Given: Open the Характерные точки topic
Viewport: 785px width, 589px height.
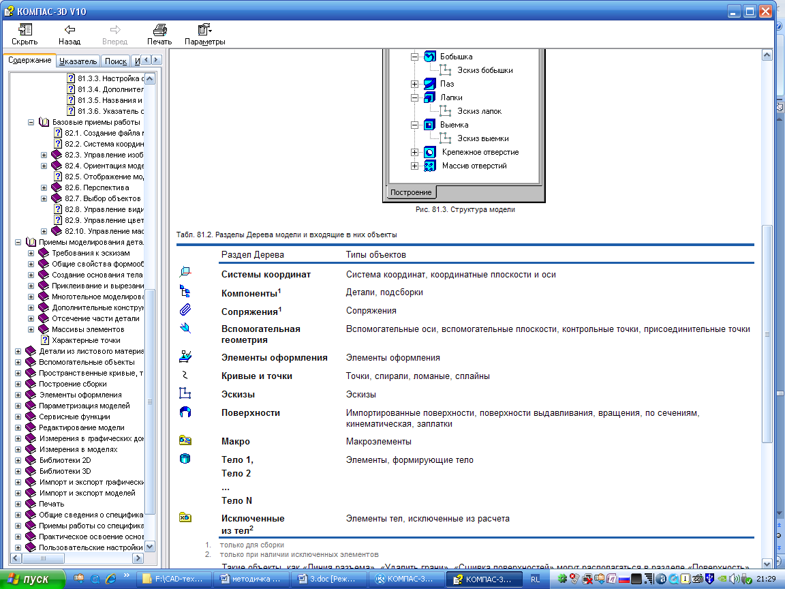Looking at the screenshot, I should (86, 341).
